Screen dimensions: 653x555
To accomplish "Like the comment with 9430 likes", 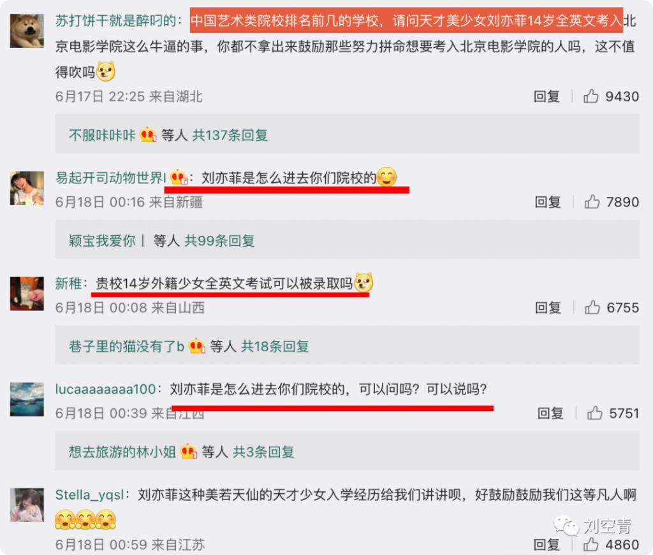I will coord(591,96).
